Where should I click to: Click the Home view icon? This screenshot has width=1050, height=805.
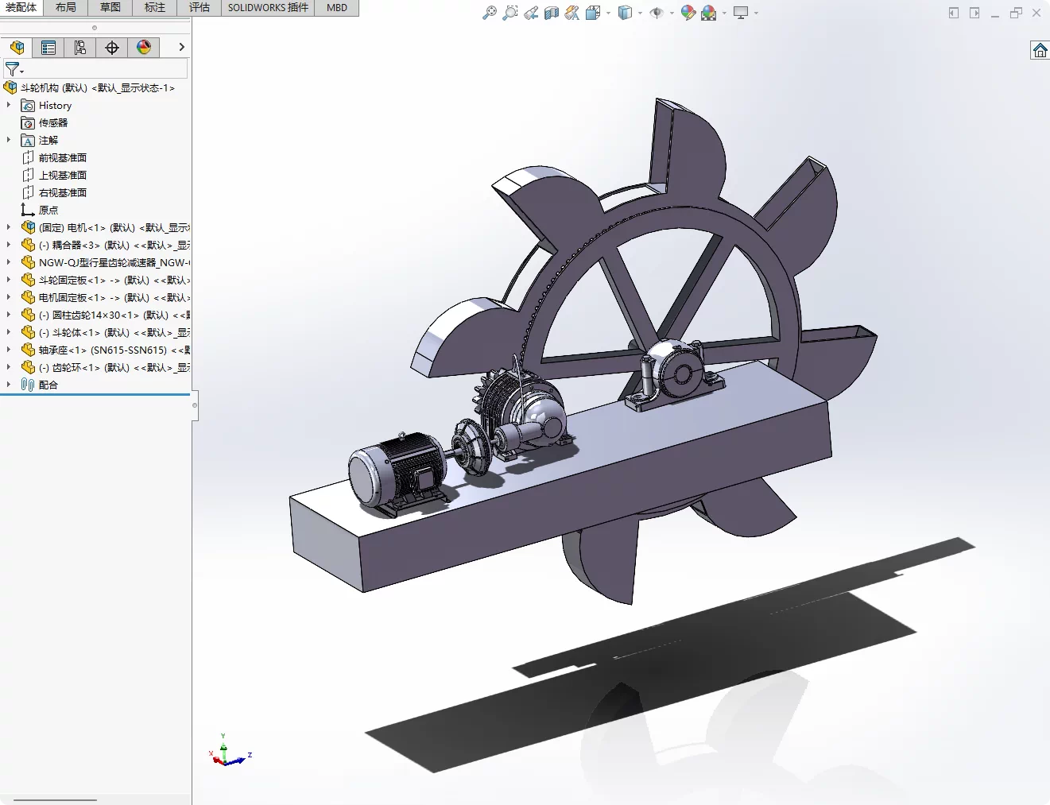[x=1040, y=51]
